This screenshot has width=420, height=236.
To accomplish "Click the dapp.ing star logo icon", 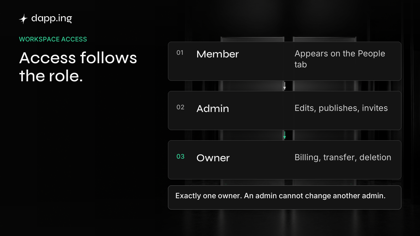I will tap(23, 19).
